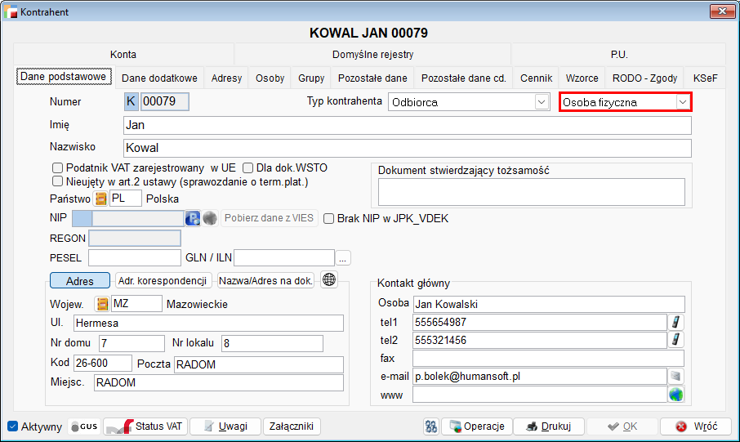
Task: Click the ellipsis button next to GLN / ILN
Action: pyautogui.click(x=344, y=258)
